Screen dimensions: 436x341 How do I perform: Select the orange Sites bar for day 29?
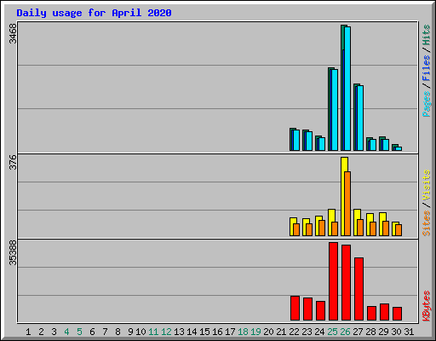pos(386,228)
